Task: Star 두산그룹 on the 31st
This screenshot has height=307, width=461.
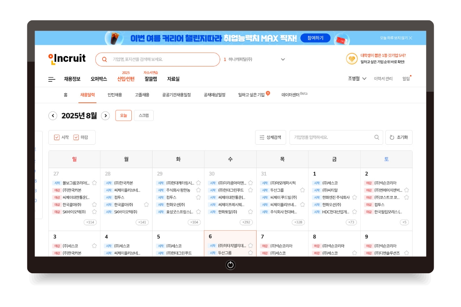Action: tap(302, 190)
